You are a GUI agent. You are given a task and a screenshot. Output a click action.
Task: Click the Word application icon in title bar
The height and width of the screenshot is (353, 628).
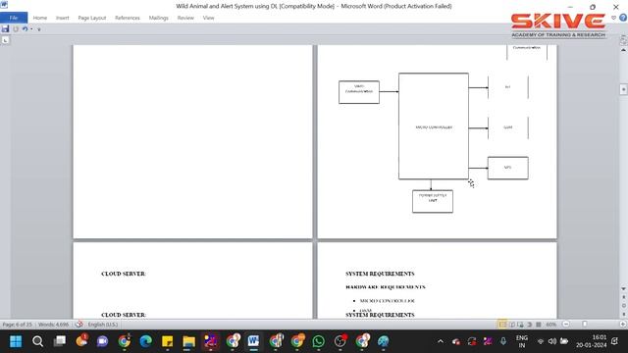4,5
